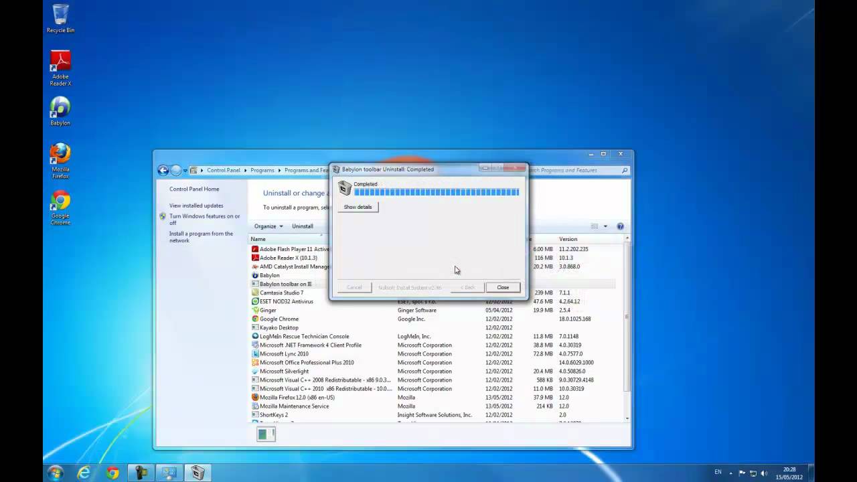Change the view using the view icon
The height and width of the screenshot is (482, 857).
pos(595,226)
